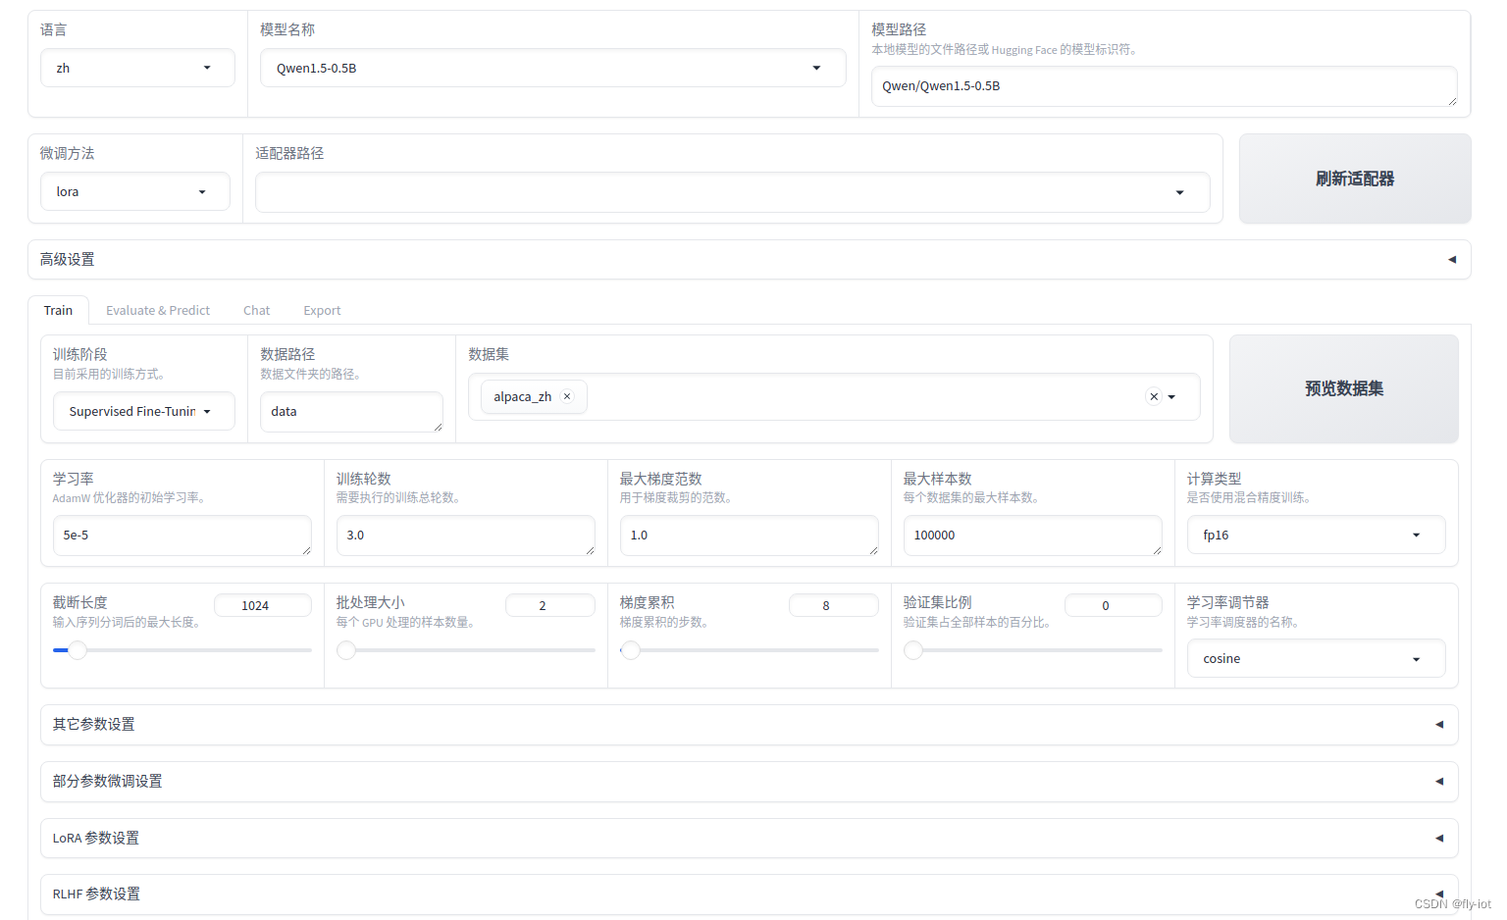Open the 学习率调节器 scheduler dropdown
This screenshot has width=1507, height=920.
pos(1316,658)
